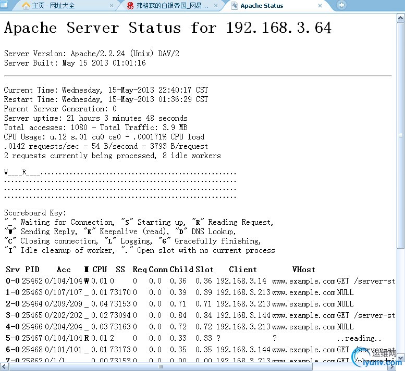Click PID 25468 in row 6-0
Viewport: 405px width, 371px height.
coord(32,350)
